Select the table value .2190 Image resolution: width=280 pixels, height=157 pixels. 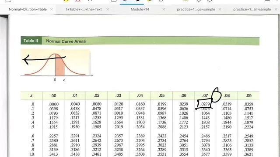(x=227, y=127)
